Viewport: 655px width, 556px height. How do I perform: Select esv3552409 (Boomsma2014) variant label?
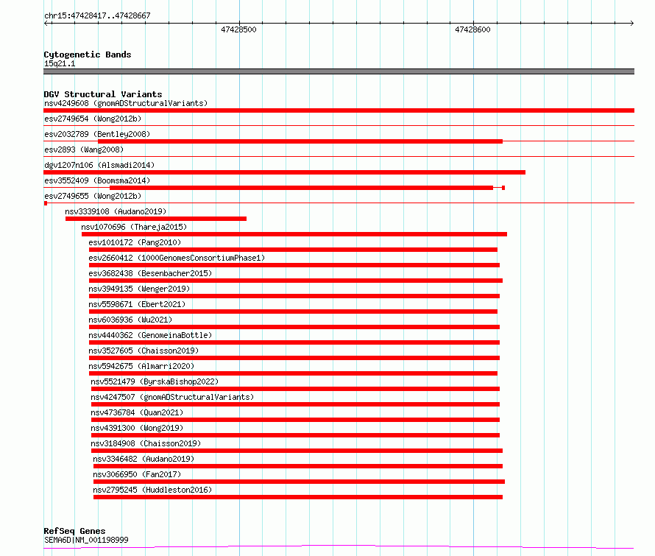point(97,180)
